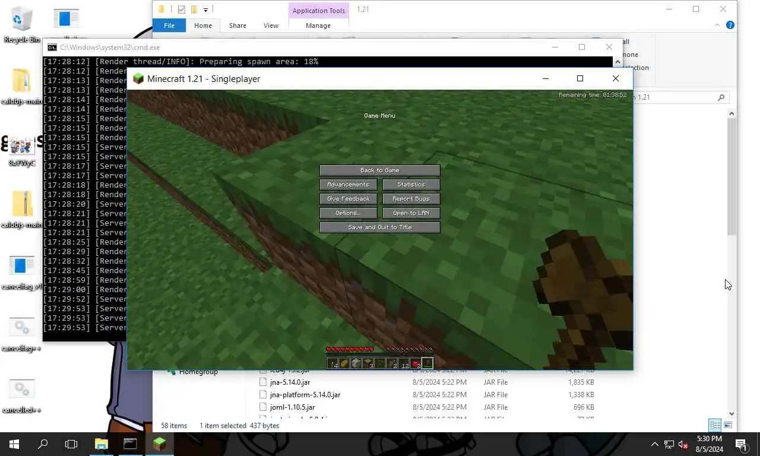Open Advancements in the Game Menu
Image resolution: width=760 pixels, height=456 pixels.
(348, 185)
